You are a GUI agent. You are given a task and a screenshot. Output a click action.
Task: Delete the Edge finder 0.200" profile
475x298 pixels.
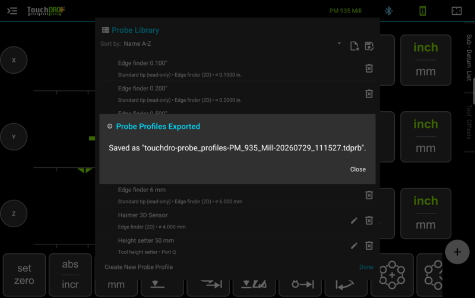369,93
